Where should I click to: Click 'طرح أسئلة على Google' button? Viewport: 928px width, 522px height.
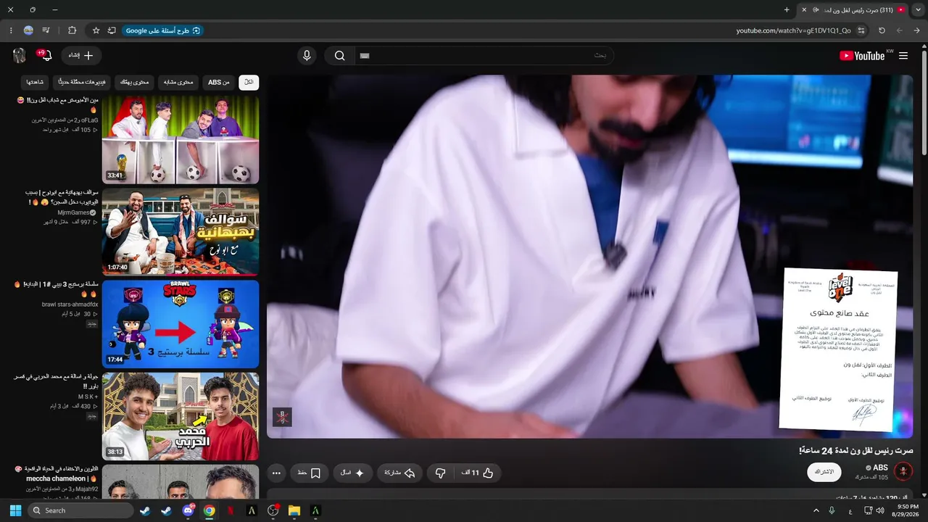click(163, 30)
